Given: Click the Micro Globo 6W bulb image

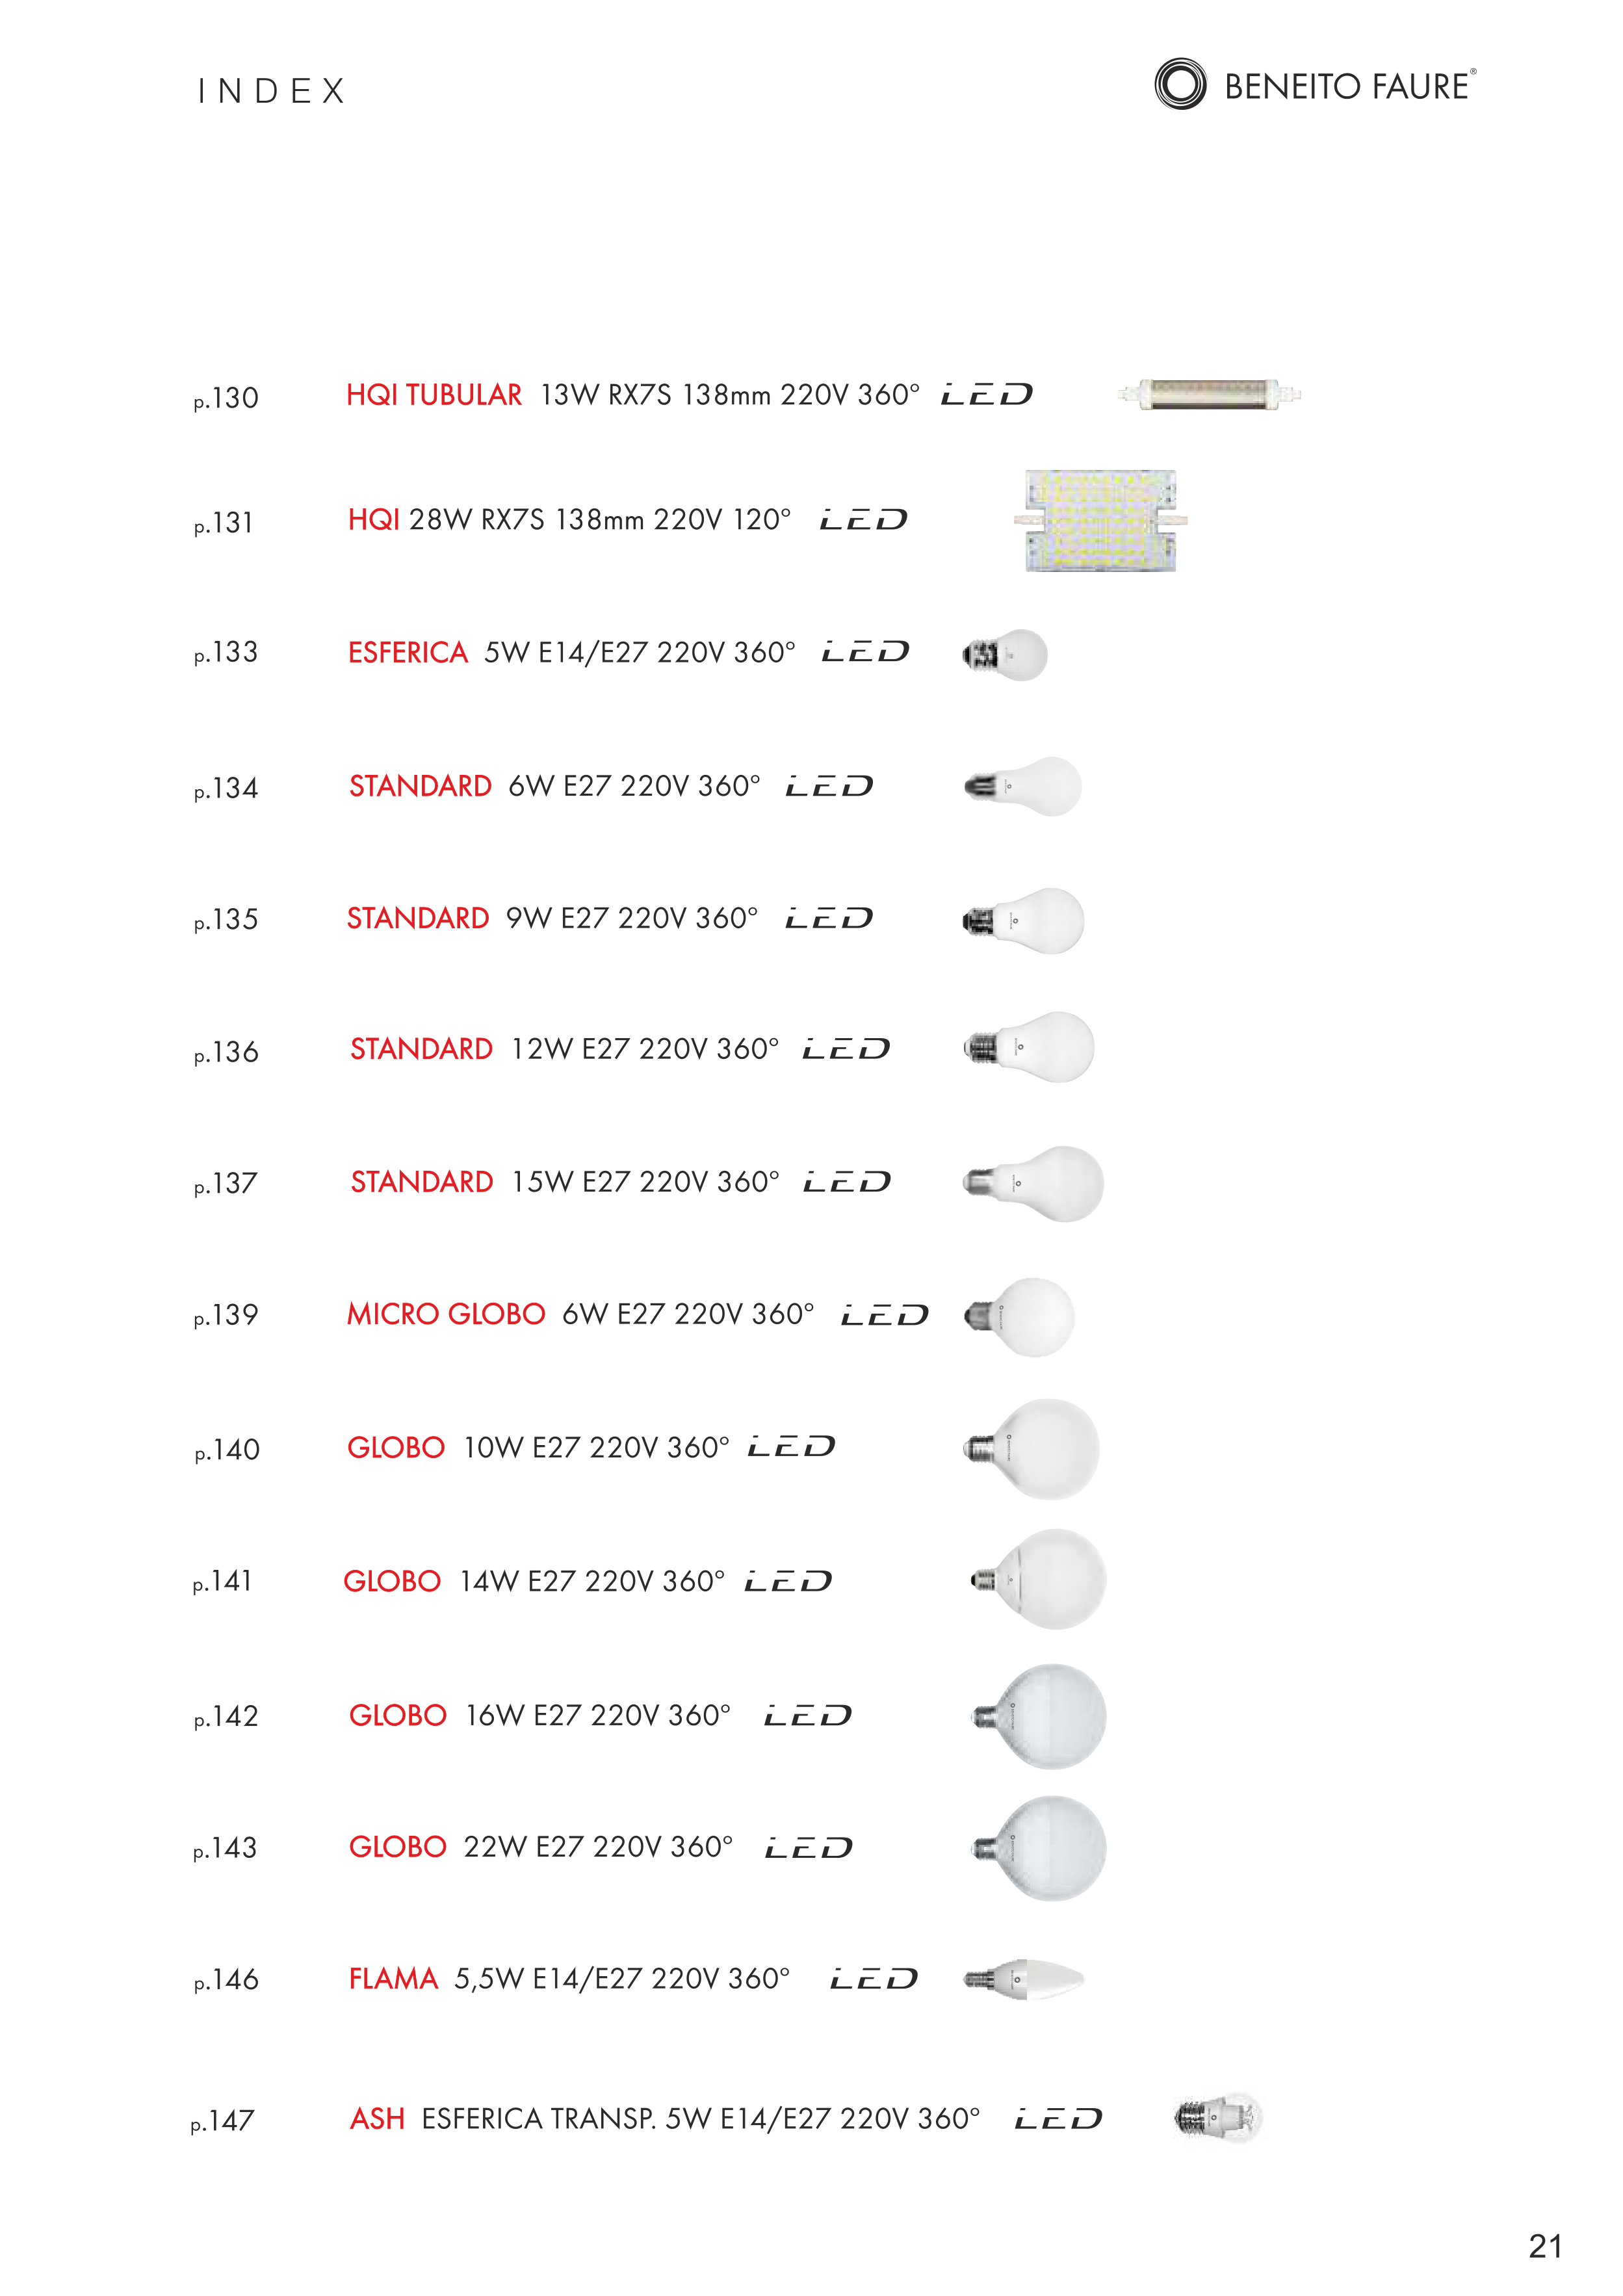Looking at the screenshot, I should (x=1020, y=1316).
